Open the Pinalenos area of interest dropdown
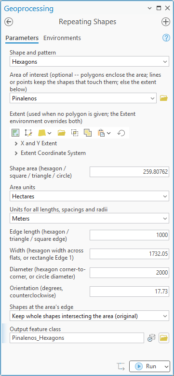 [x=152, y=98]
